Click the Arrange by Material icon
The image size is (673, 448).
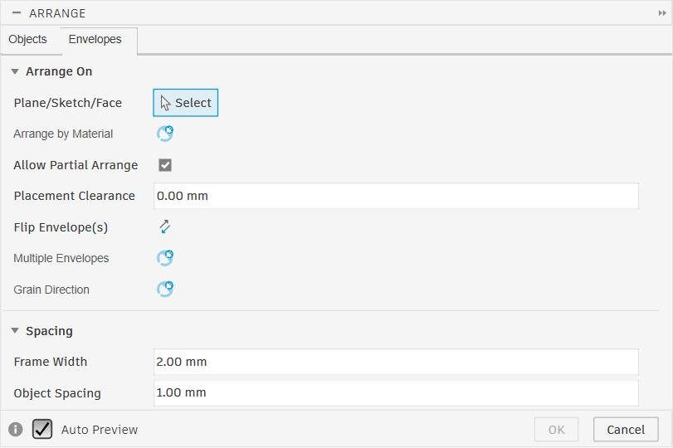click(165, 134)
